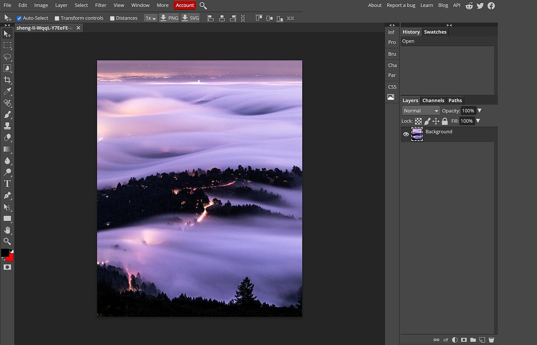This screenshot has height=345, width=537.
Task: Open the Opacity dropdown arrow
Action: [x=479, y=110]
